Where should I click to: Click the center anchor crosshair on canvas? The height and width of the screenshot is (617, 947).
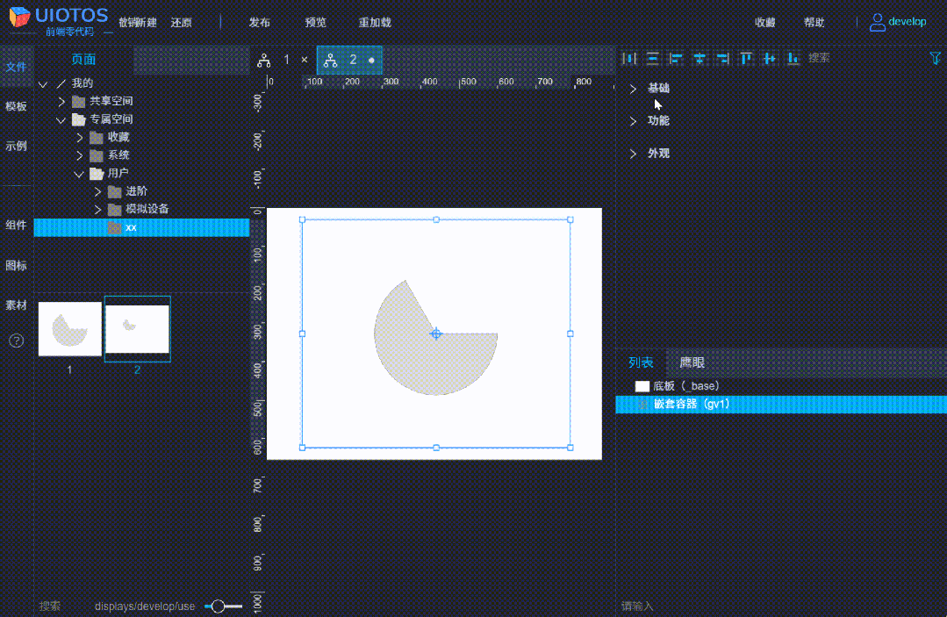(436, 334)
